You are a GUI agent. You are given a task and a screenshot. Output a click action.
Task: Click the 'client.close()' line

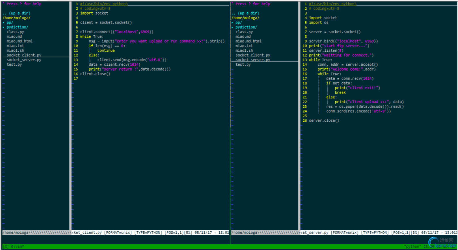click(x=95, y=74)
